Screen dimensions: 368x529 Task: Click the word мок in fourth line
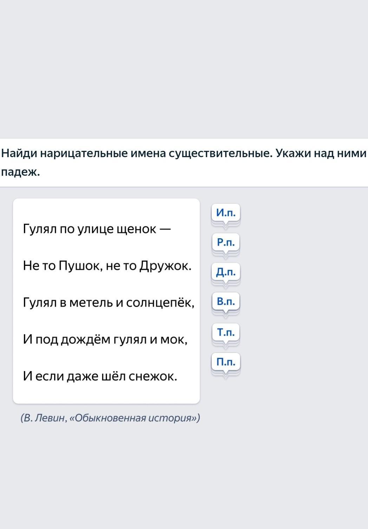(173, 339)
